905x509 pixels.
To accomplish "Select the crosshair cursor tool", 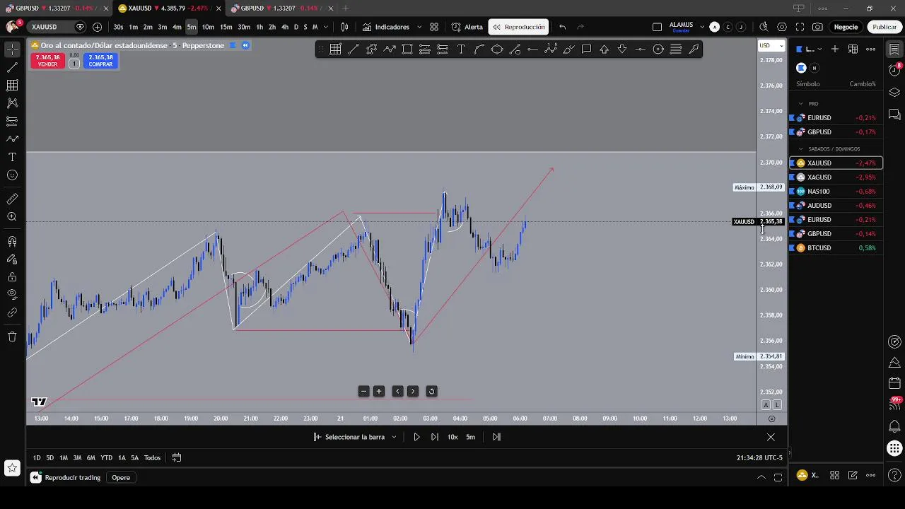I will point(12,49).
